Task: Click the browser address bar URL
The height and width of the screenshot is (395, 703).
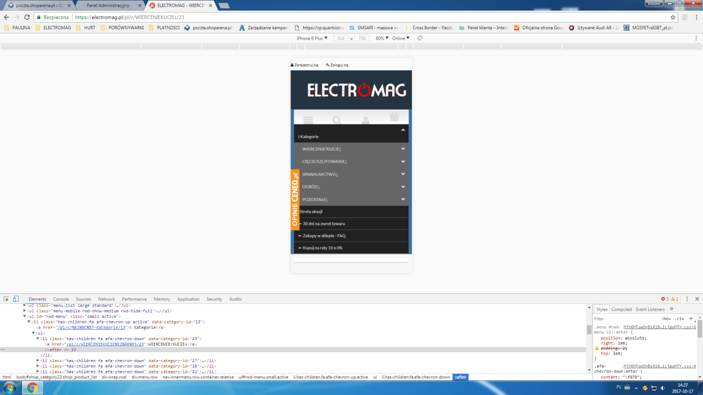Action: tap(129, 17)
